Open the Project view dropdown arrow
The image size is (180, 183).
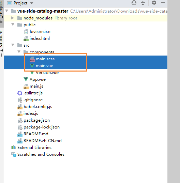coord(31,3)
